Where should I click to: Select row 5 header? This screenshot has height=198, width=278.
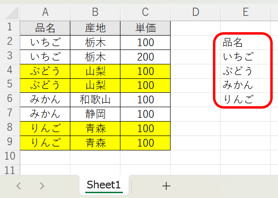coord(10,86)
